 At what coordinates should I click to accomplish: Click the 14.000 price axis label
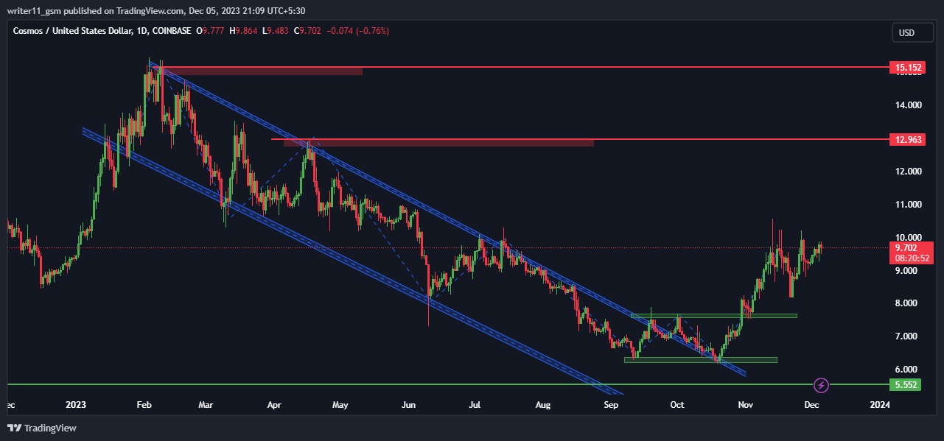click(909, 105)
